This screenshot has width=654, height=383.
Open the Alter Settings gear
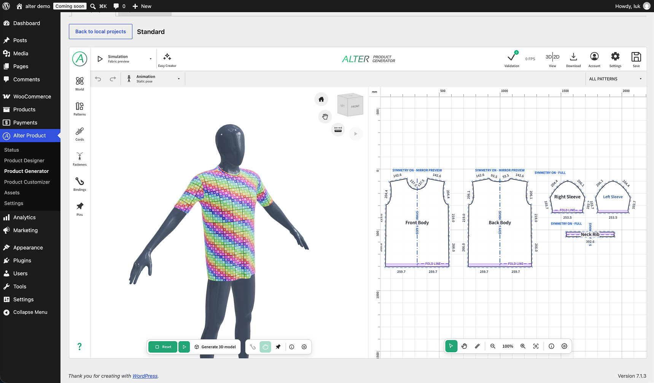click(x=615, y=57)
